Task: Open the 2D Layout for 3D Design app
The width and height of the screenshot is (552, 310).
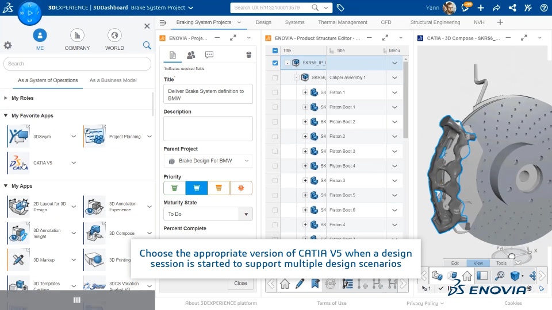Action: [18, 206]
